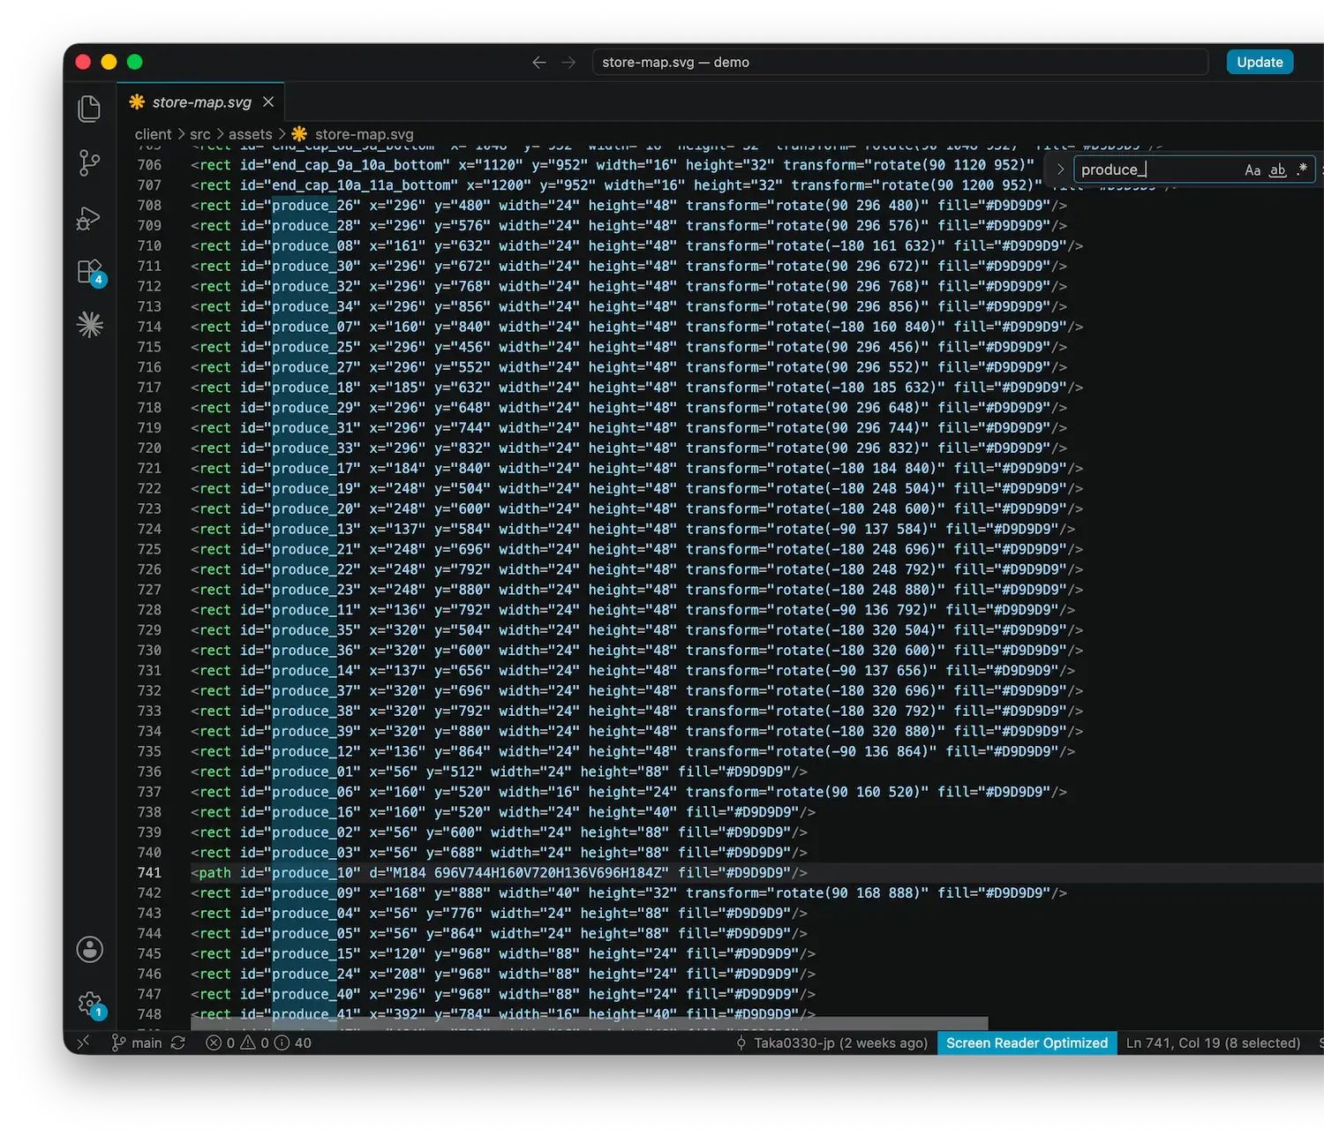Click produce_08 id on line 710
This screenshot has height=1137, width=1324.
312,246
